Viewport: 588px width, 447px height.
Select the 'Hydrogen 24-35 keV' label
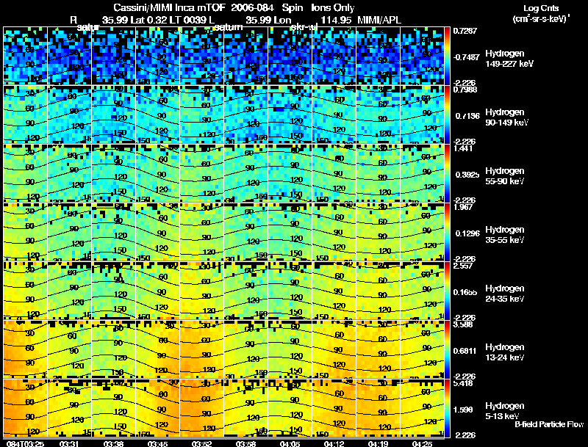[505, 294]
